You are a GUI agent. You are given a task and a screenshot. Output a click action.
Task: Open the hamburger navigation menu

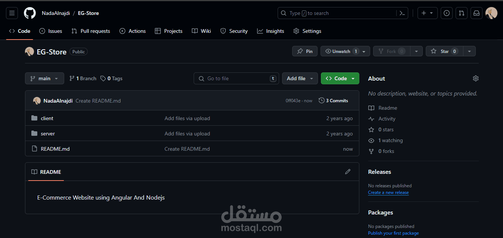pyautogui.click(x=12, y=13)
